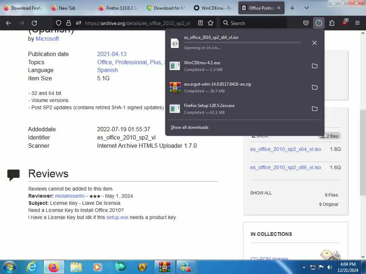Download es_office_2010_sp2_x86_vl.iso from file list
366x274 pixels.
286,167
